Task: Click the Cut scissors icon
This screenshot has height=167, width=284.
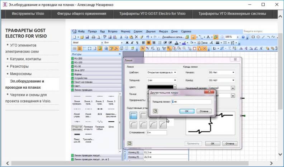Action: pos(121,37)
